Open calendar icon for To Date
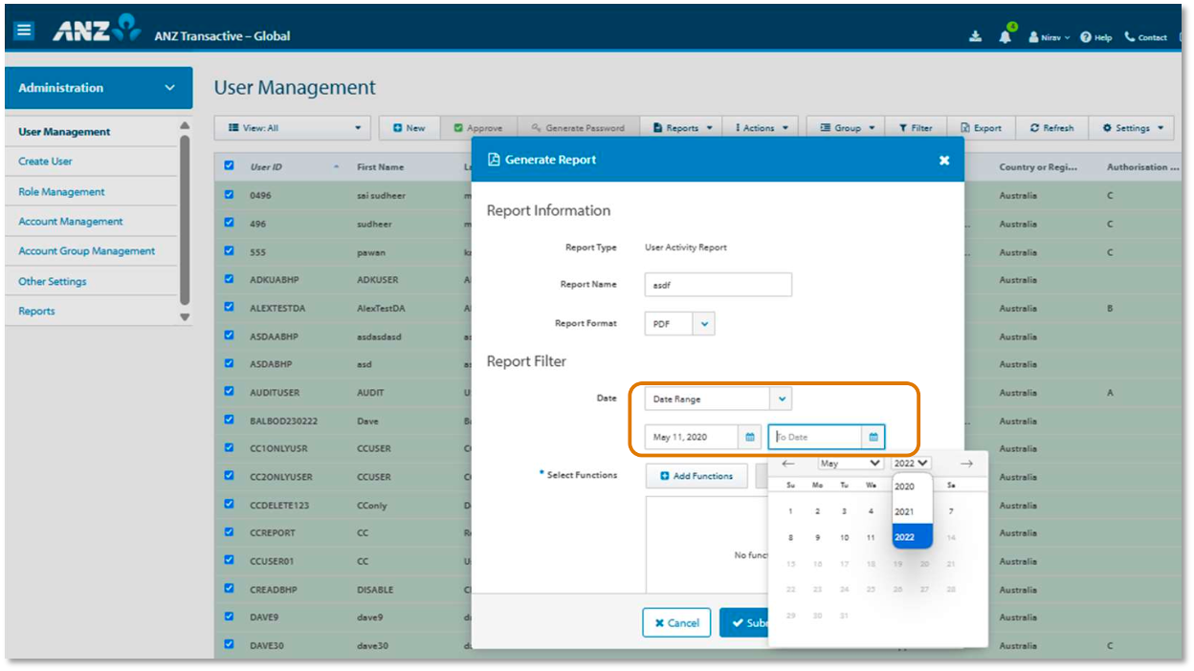This screenshot has height=671, width=1194. point(873,437)
